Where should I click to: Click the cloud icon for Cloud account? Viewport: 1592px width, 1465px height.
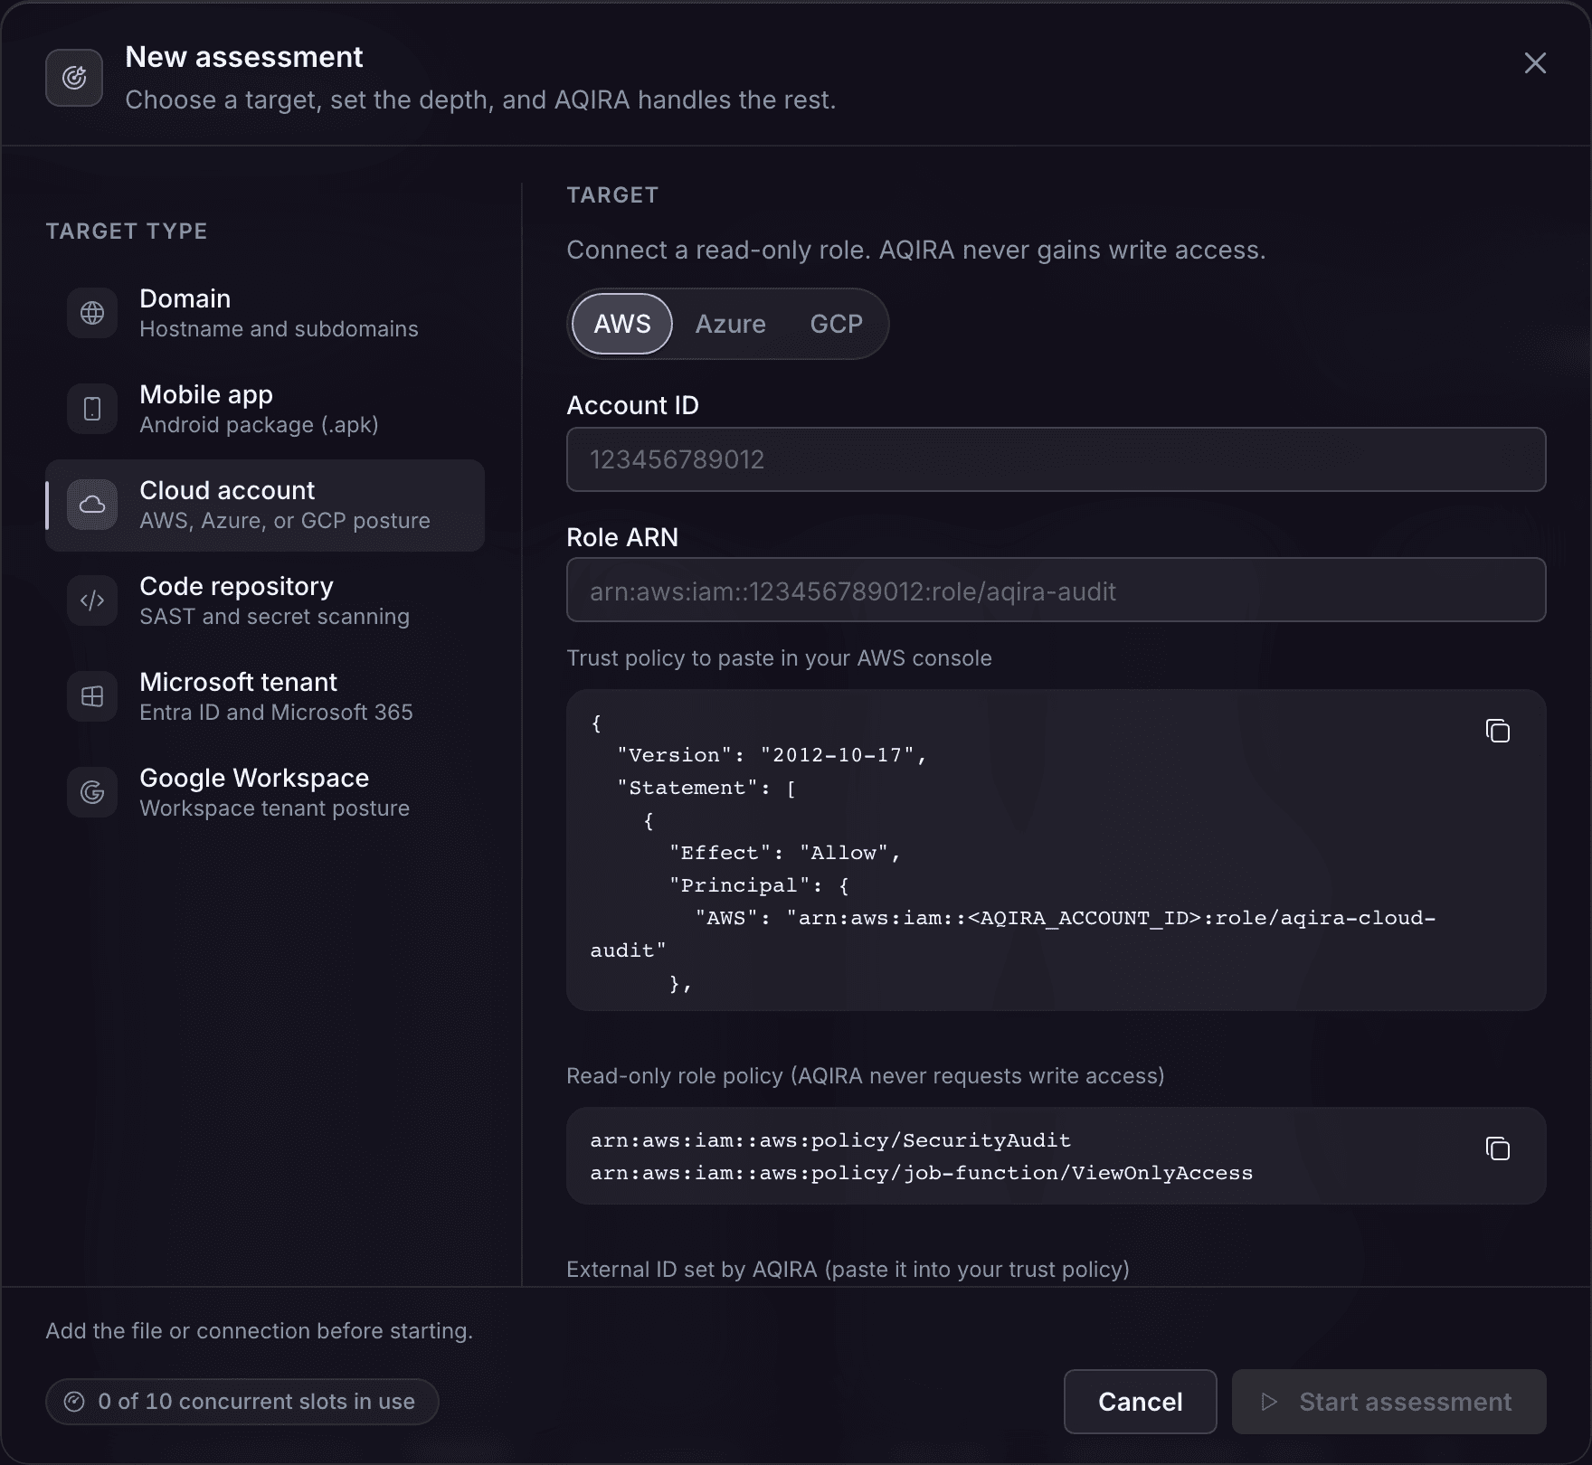(92, 505)
